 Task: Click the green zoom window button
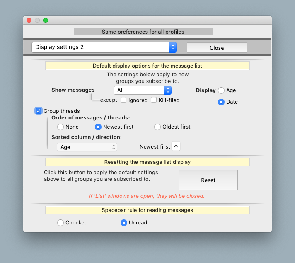tap(46, 20)
